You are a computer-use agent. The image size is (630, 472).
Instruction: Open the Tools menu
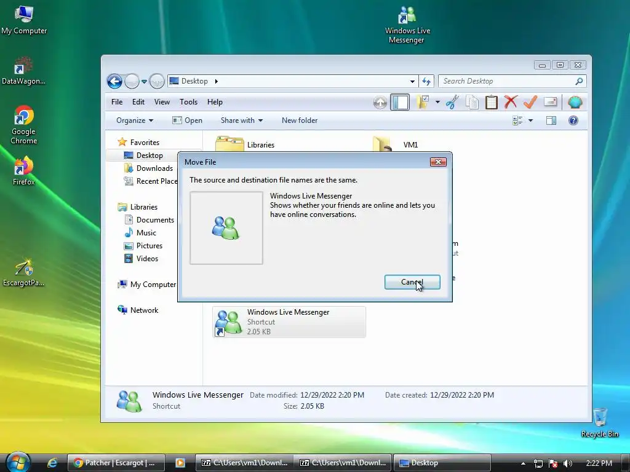pyautogui.click(x=188, y=102)
